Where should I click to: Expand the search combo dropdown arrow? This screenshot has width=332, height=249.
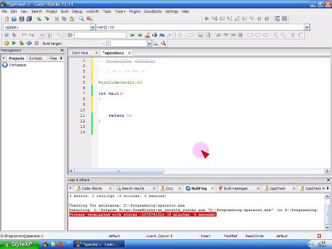(x=149, y=43)
